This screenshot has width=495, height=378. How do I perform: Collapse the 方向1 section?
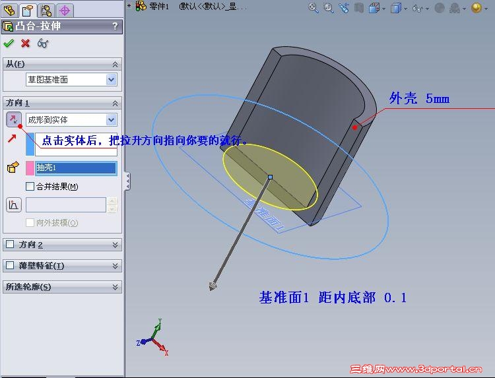coord(115,103)
